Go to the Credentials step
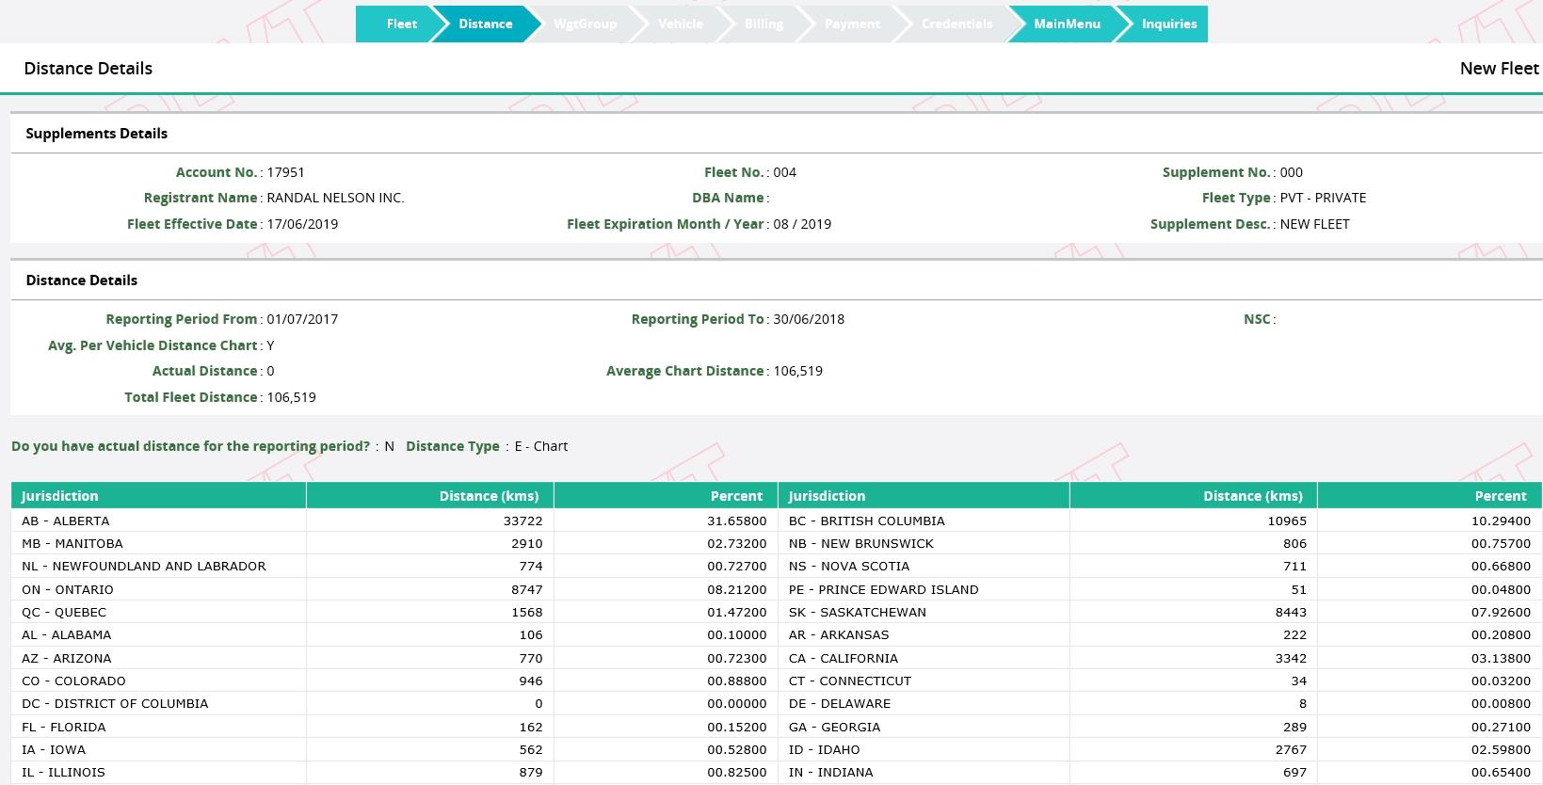Screen dimensions: 1543x785 click(x=956, y=24)
